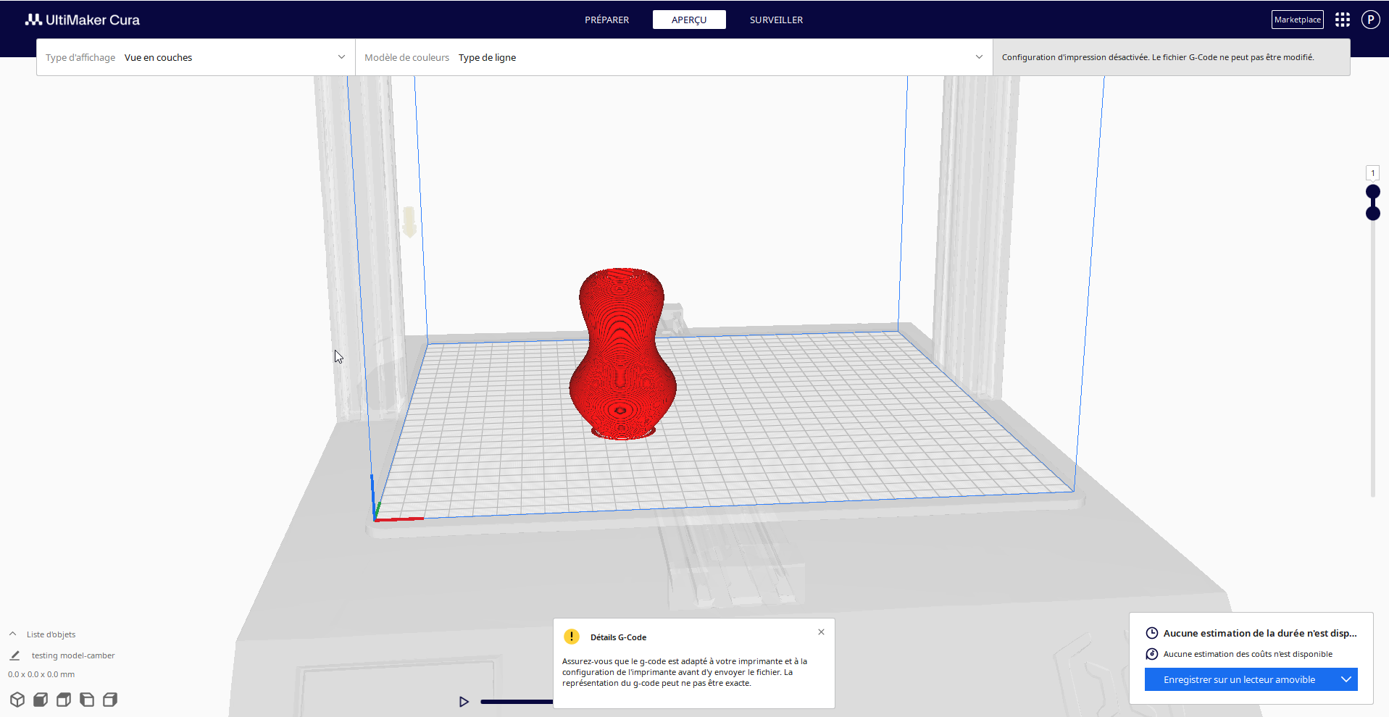Open the application switcher grid icon
The image size is (1389, 717).
1343,20
